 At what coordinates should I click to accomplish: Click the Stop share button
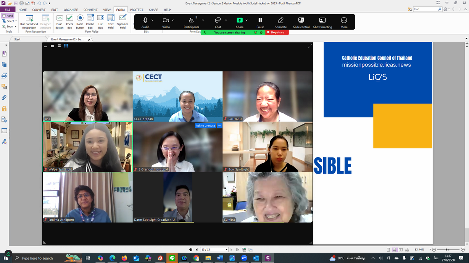pyautogui.click(x=277, y=32)
